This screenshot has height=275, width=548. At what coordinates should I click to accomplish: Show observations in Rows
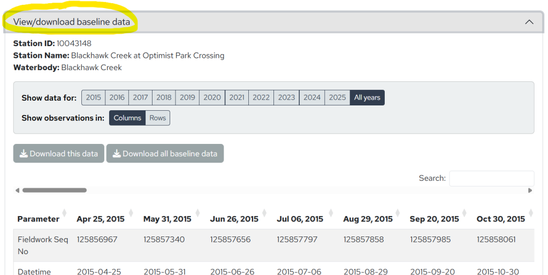[x=157, y=118]
